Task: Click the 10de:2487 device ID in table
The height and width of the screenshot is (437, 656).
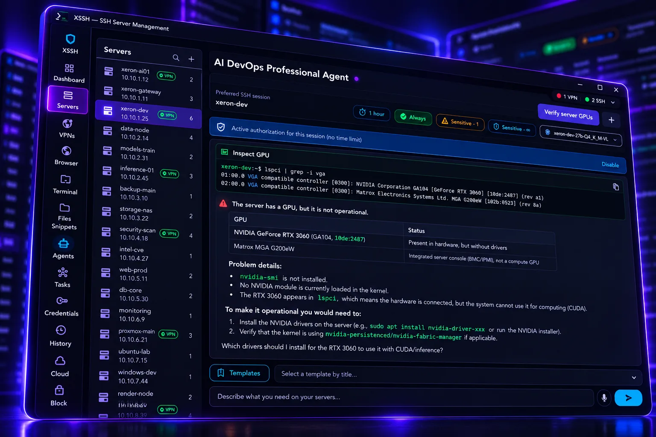Action: click(349, 239)
